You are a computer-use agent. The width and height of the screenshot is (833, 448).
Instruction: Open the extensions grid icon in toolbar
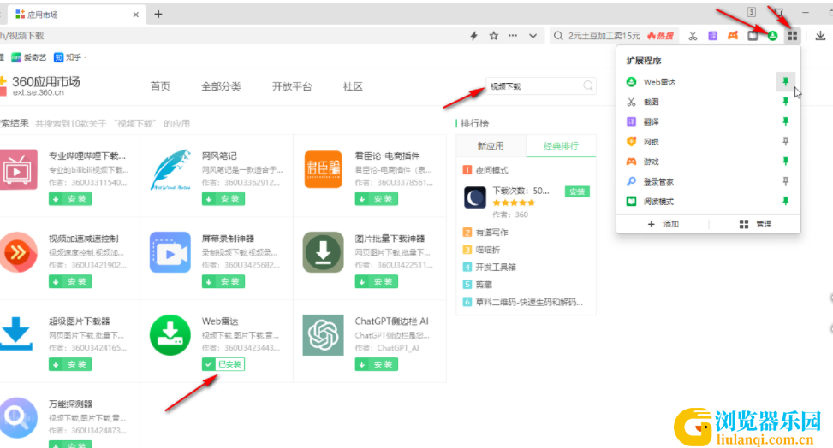(792, 36)
